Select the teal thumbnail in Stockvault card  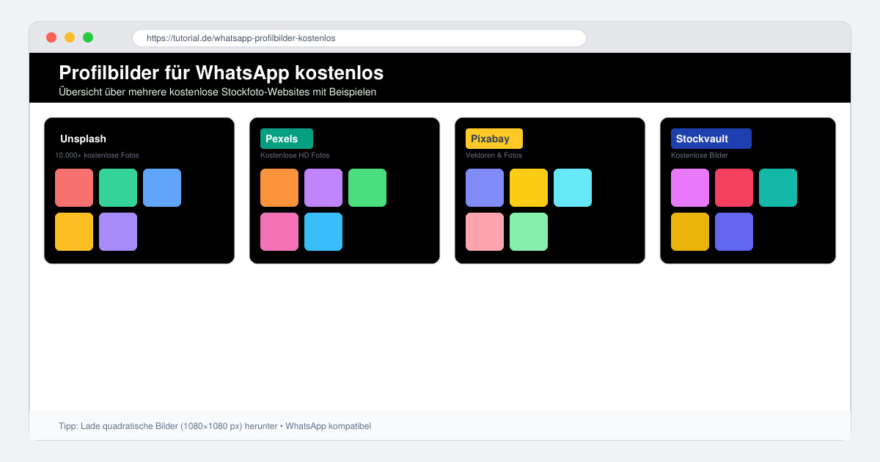778,188
